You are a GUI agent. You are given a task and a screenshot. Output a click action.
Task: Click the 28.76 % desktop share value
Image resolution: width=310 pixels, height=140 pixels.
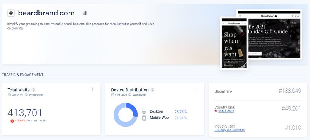[181, 112]
